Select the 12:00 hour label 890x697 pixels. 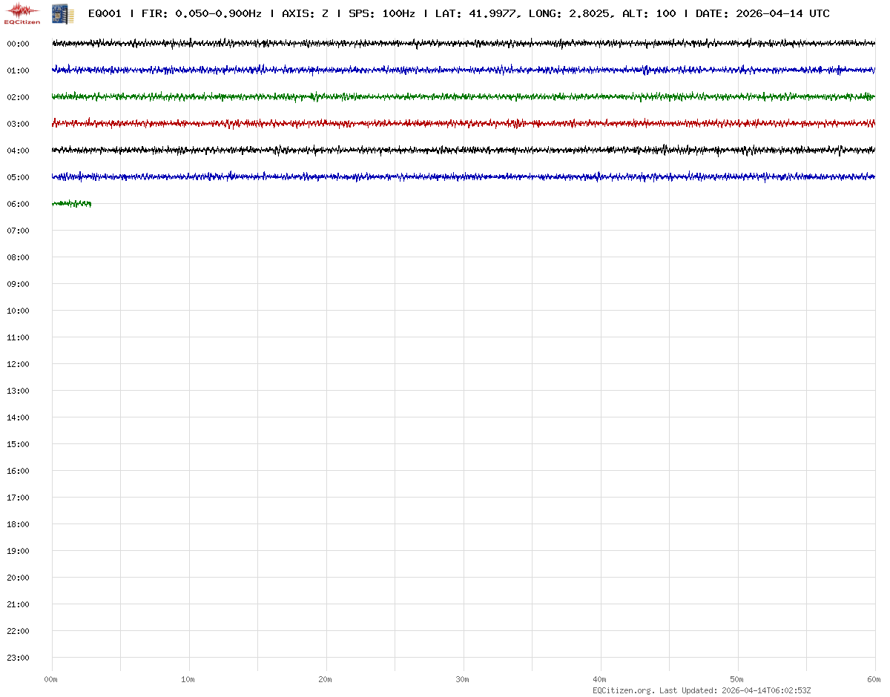point(18,364)
